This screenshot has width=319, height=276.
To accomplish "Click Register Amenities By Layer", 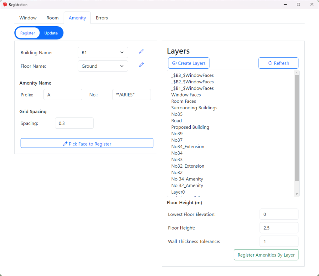I will coord(266,255).
